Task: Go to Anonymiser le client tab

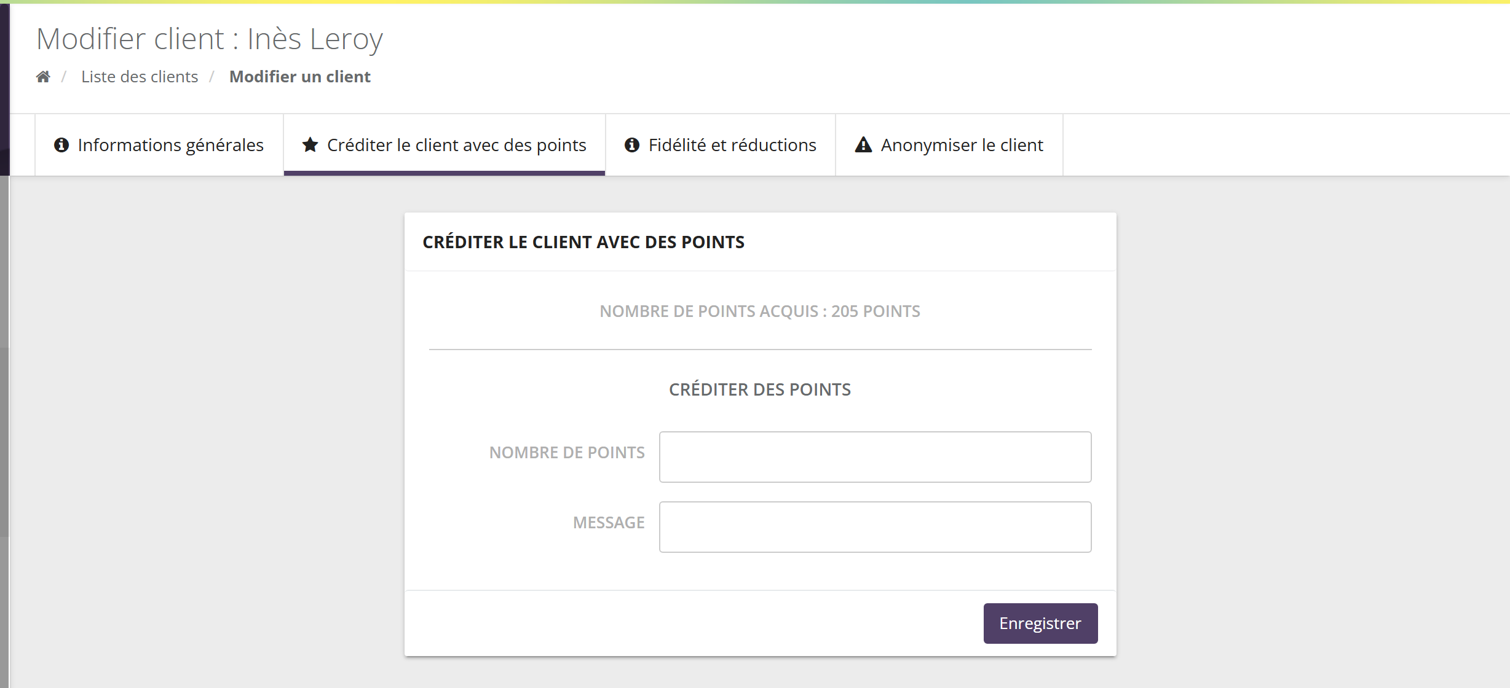Action: point(949,145)
